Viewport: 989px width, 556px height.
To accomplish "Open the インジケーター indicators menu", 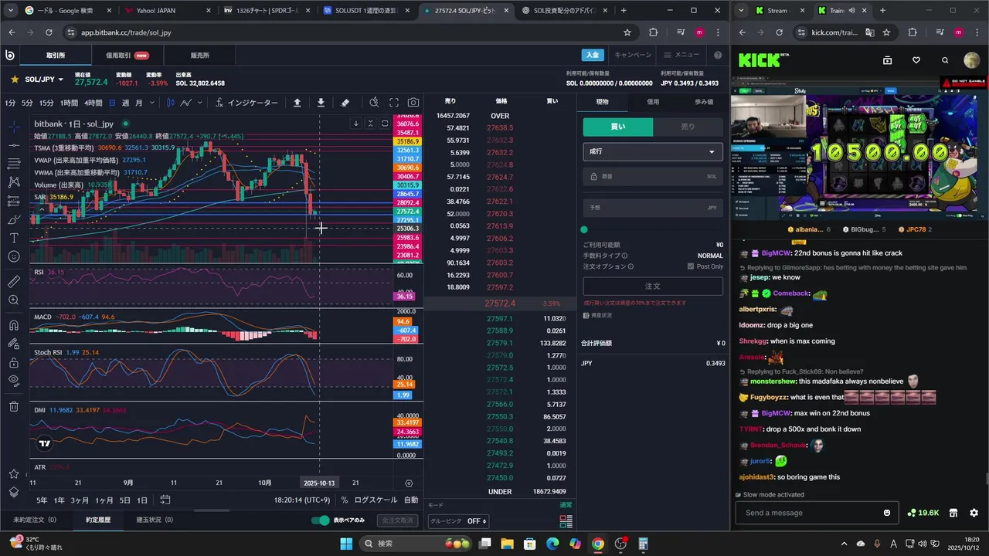I will click(x=246, y=103).
